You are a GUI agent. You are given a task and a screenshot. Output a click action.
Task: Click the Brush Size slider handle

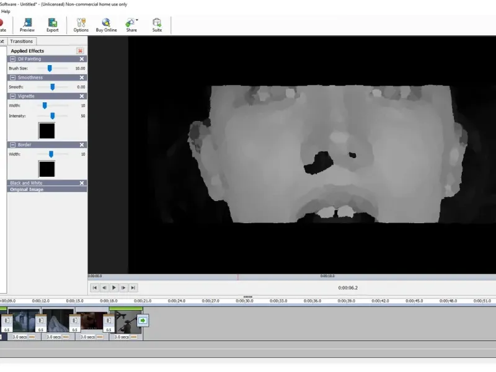point(50,68)
